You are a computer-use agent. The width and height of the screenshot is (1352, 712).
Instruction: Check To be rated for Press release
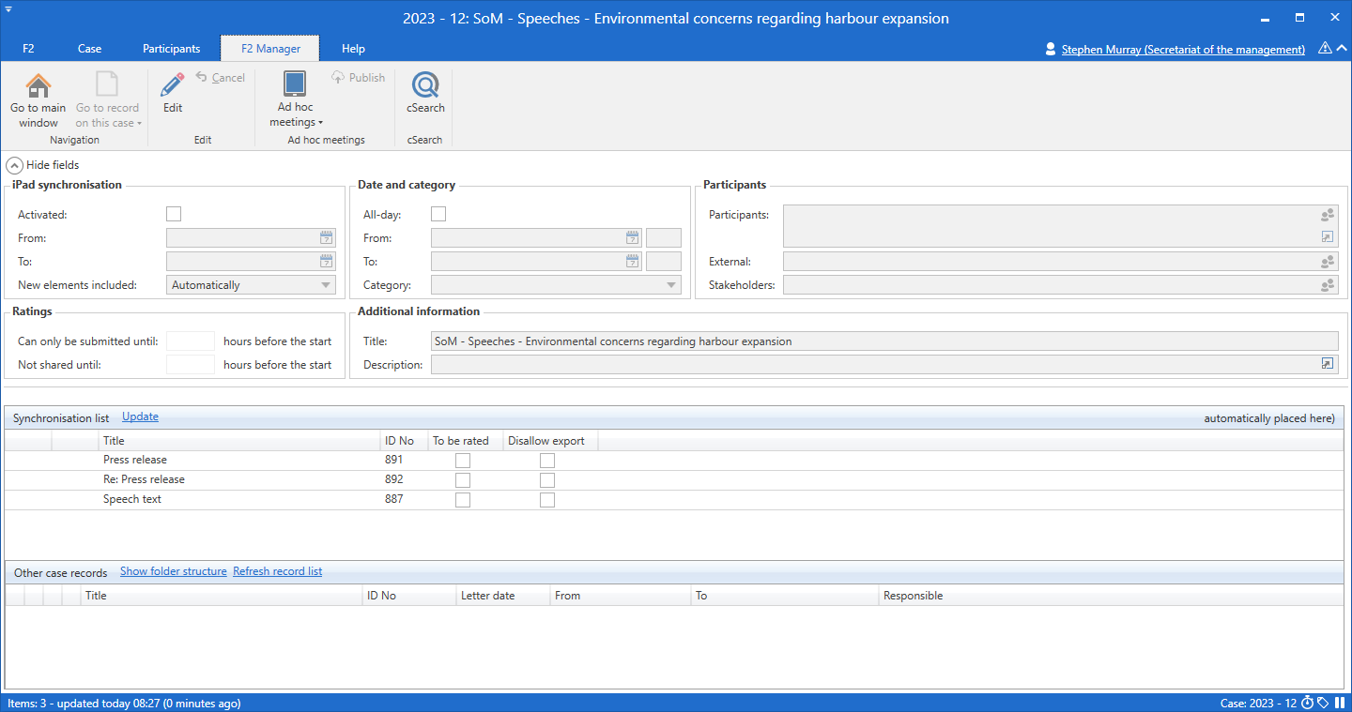463,461
